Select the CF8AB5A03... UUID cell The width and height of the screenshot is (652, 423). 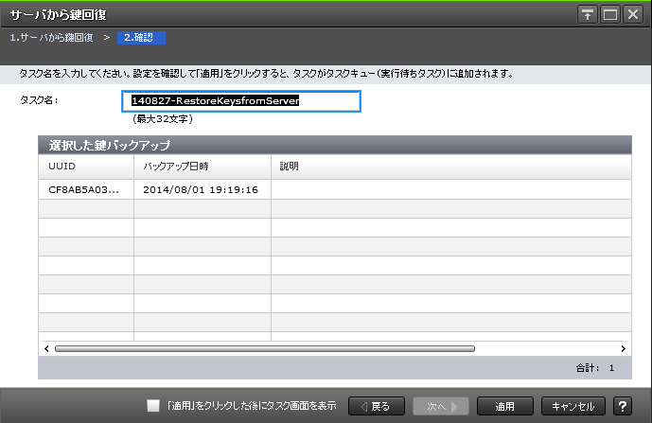click(x=86, y=189)
